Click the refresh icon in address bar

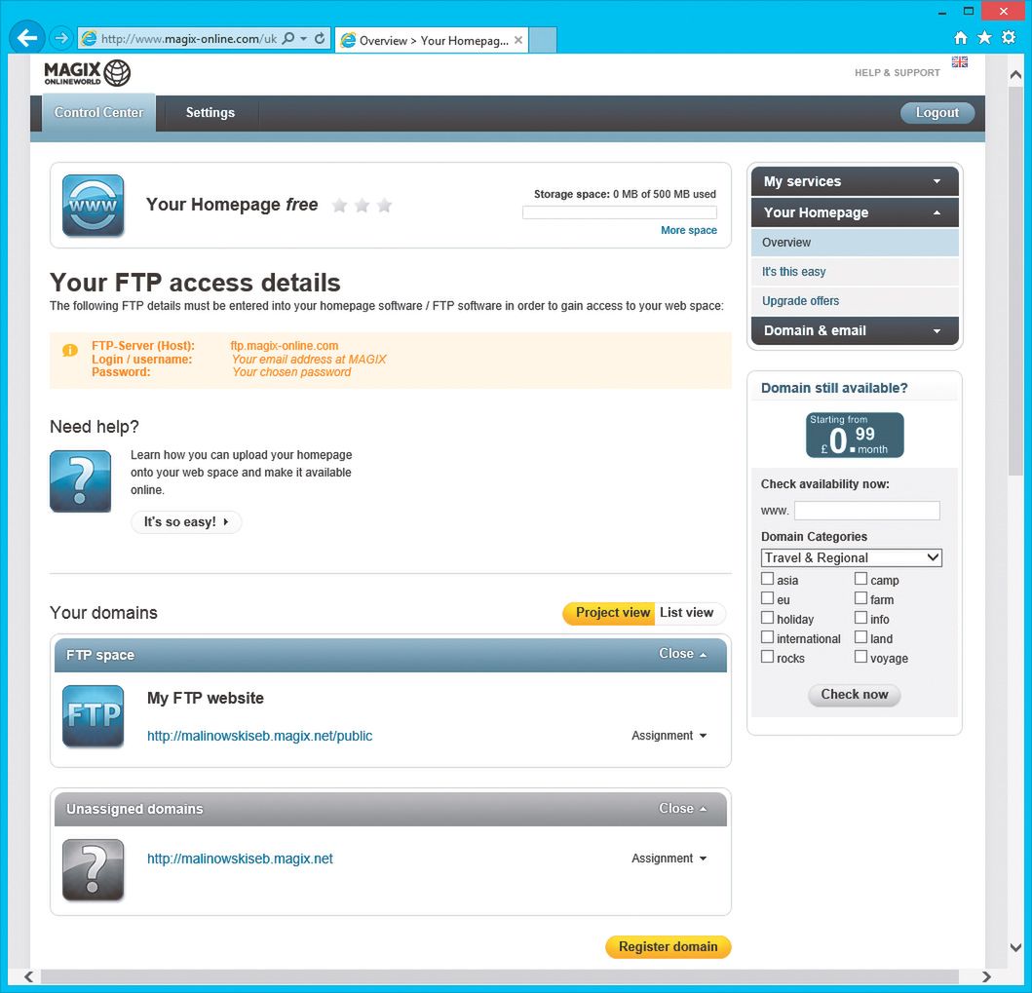[x=320, y=38]
